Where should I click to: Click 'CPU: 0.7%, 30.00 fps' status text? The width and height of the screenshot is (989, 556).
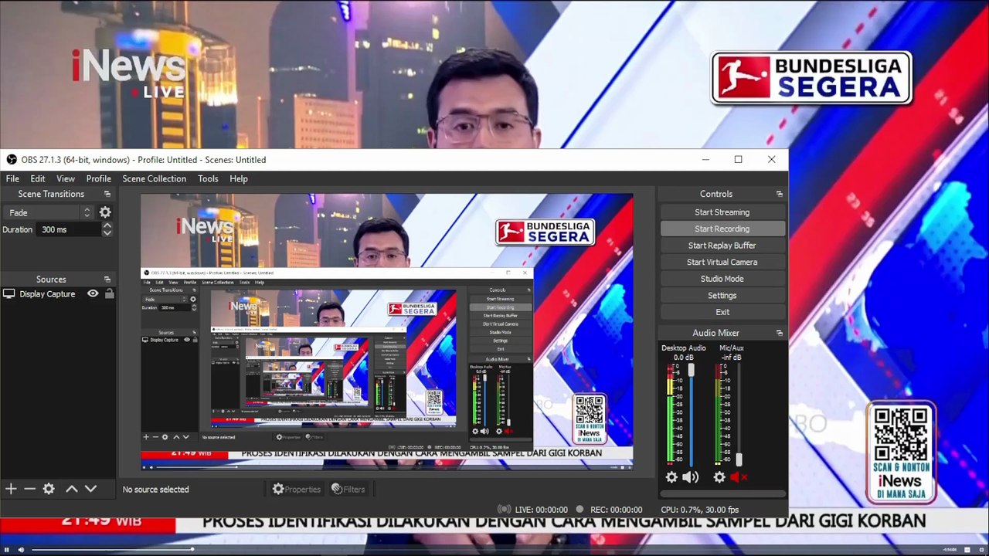(699, 510)
